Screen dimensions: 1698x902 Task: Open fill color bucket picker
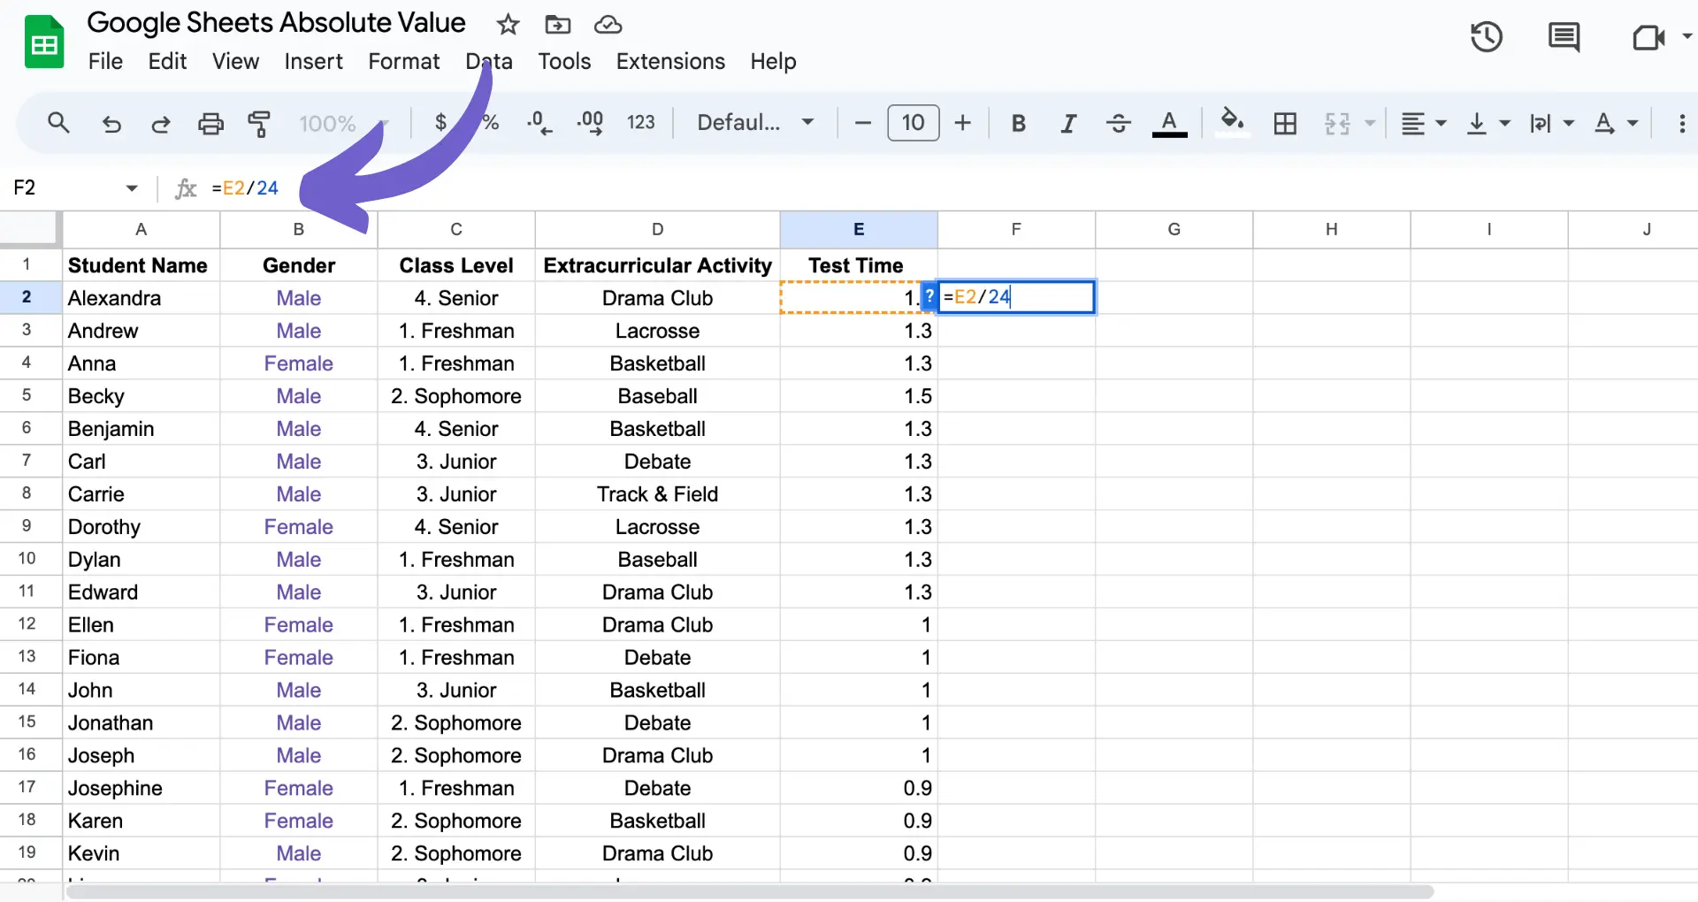pos(1232,121)
